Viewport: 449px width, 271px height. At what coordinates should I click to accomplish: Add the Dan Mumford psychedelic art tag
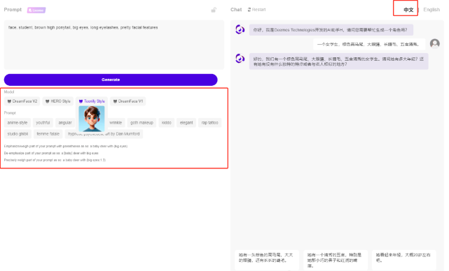(104, 133)
